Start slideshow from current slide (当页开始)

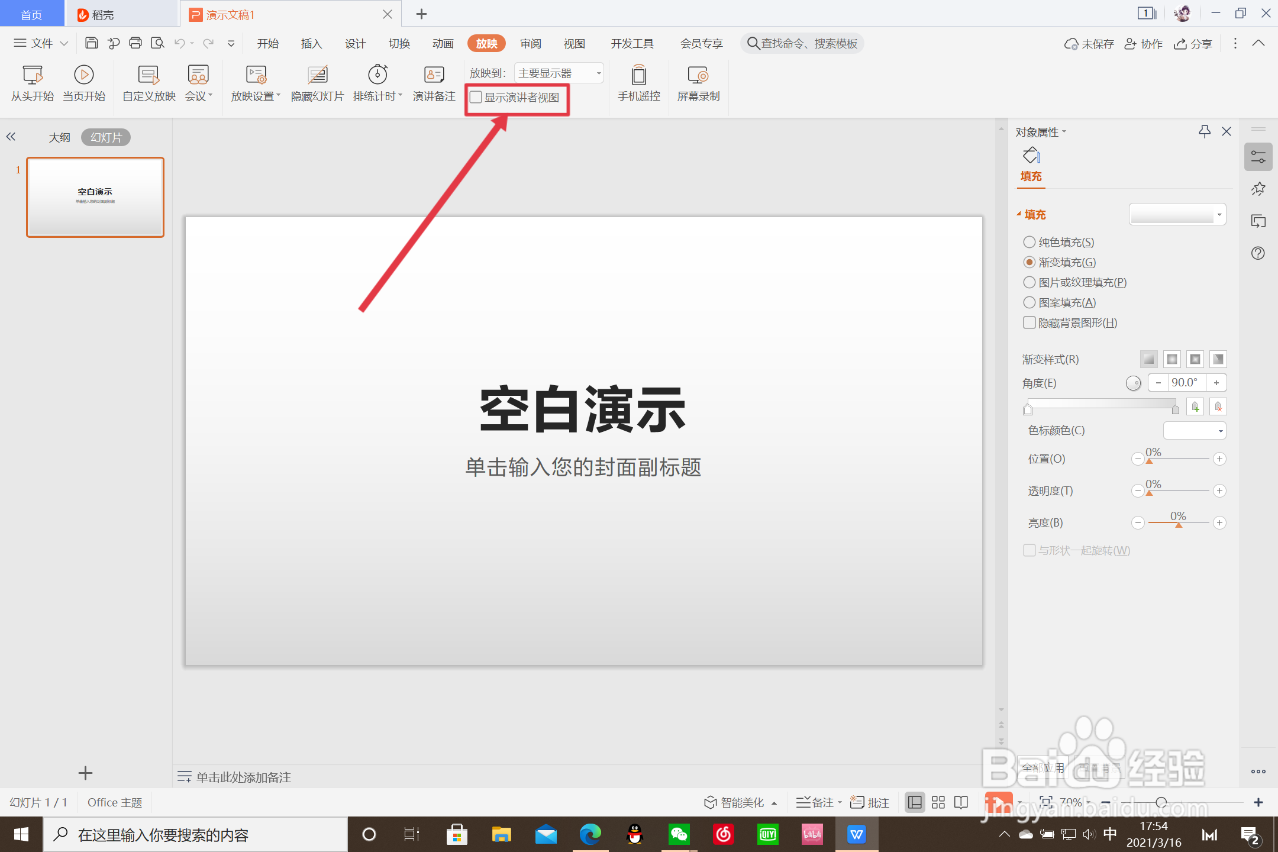pyautogui.click(x=84, y=83)
